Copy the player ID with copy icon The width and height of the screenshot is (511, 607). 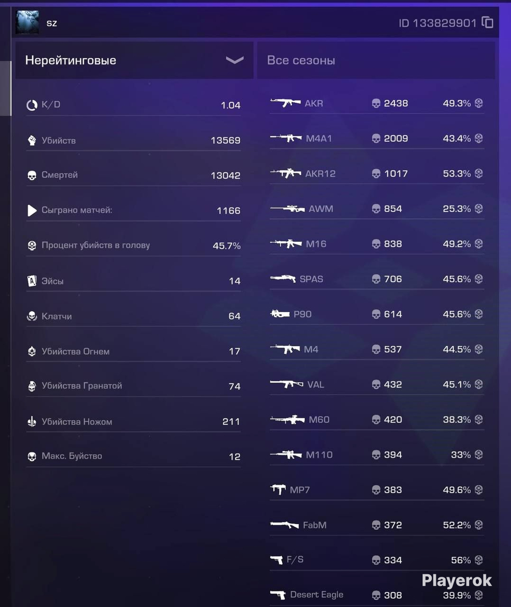click(x=487, y=23)
